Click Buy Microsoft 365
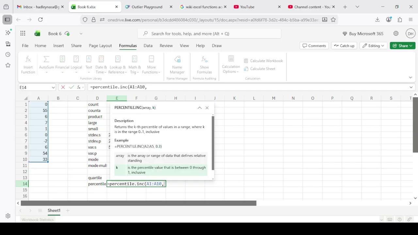The height and width of the screenshot is (235, 418). (x=363, y=34)
